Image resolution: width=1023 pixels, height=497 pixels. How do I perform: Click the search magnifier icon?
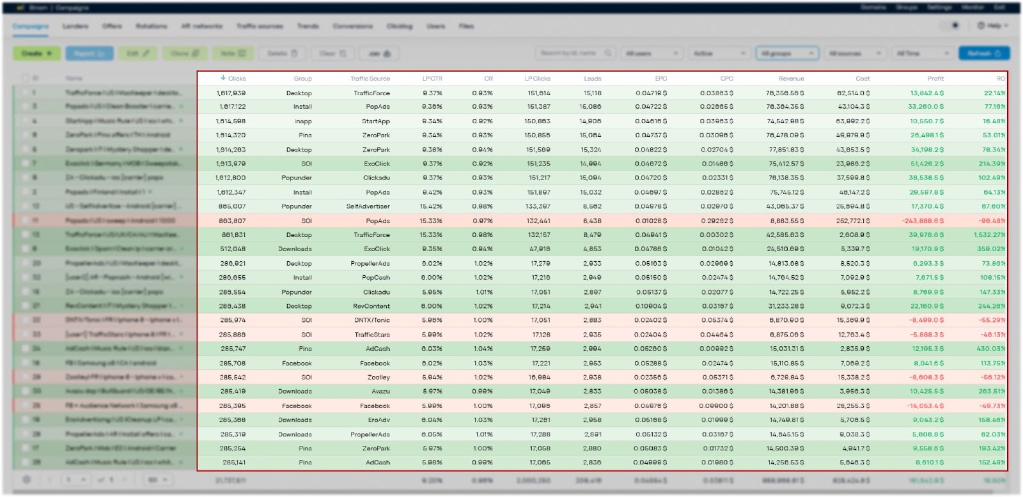point(608,53)
